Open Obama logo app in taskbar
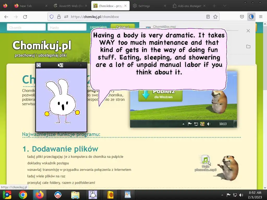267x200 pixels. pyautogui.click(x=58, y=195)
